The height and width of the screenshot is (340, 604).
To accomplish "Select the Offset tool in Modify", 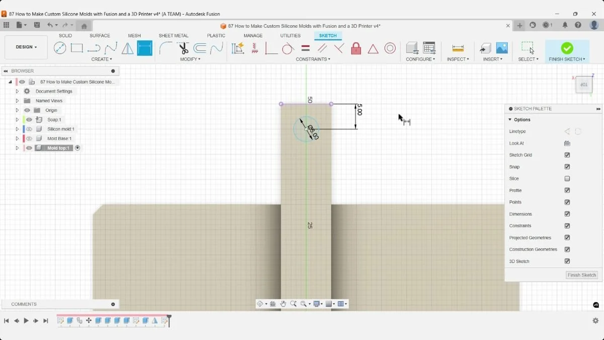I will tap(200, 48).
